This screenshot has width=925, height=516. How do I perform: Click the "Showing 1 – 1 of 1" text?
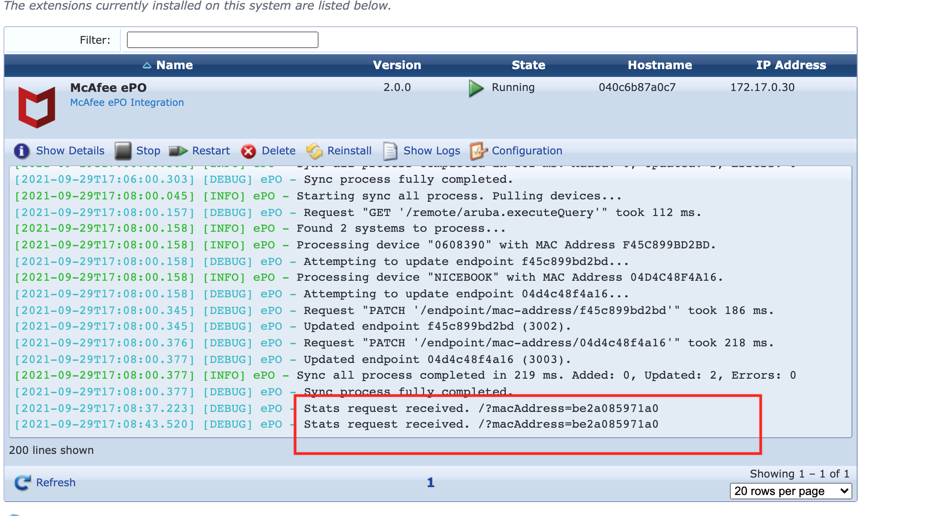point(799,474)
